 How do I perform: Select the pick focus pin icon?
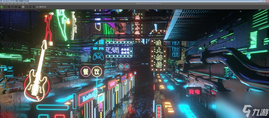pos(30,6)
